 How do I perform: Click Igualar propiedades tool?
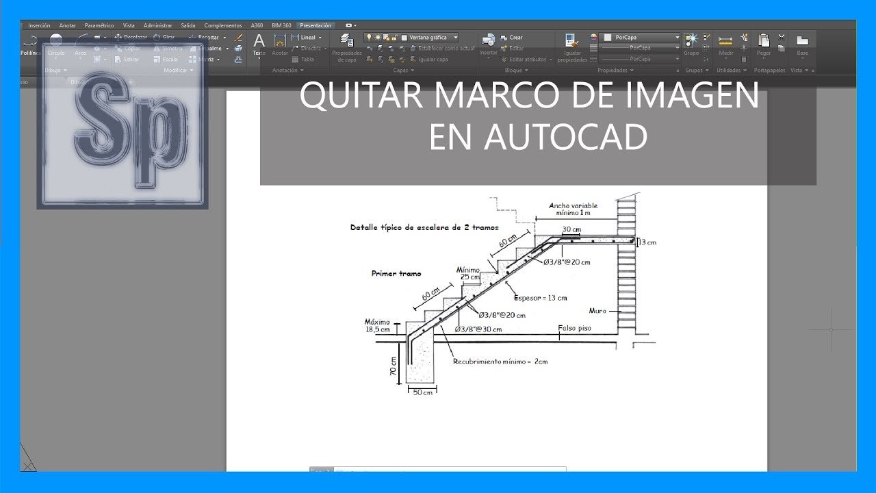[x=571, y=47]
